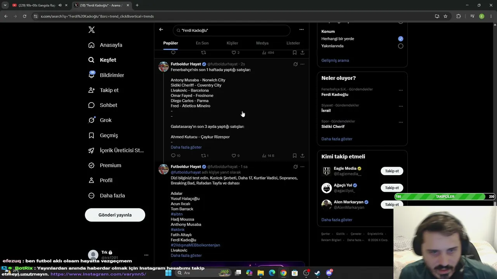Click the #albtn hashtag
This screenshot has height=279, width=497.
point(177,214)
